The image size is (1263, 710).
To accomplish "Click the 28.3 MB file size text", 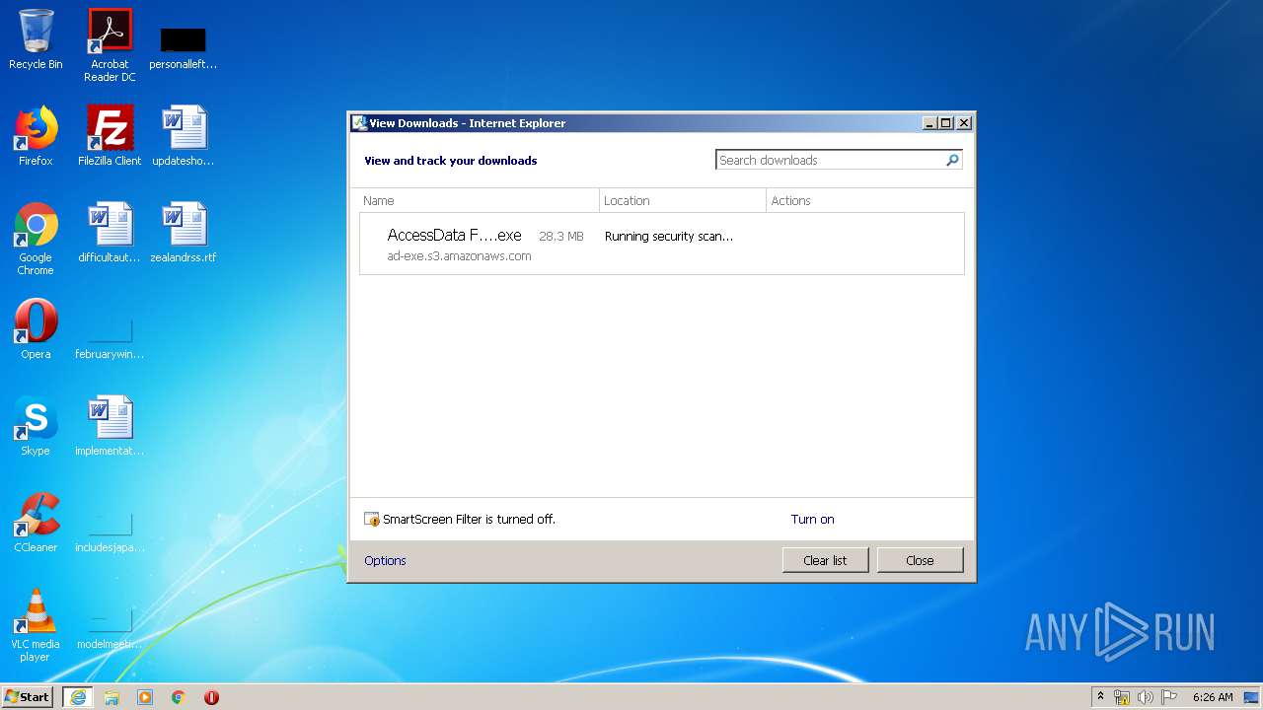I will tap(561, 237).
